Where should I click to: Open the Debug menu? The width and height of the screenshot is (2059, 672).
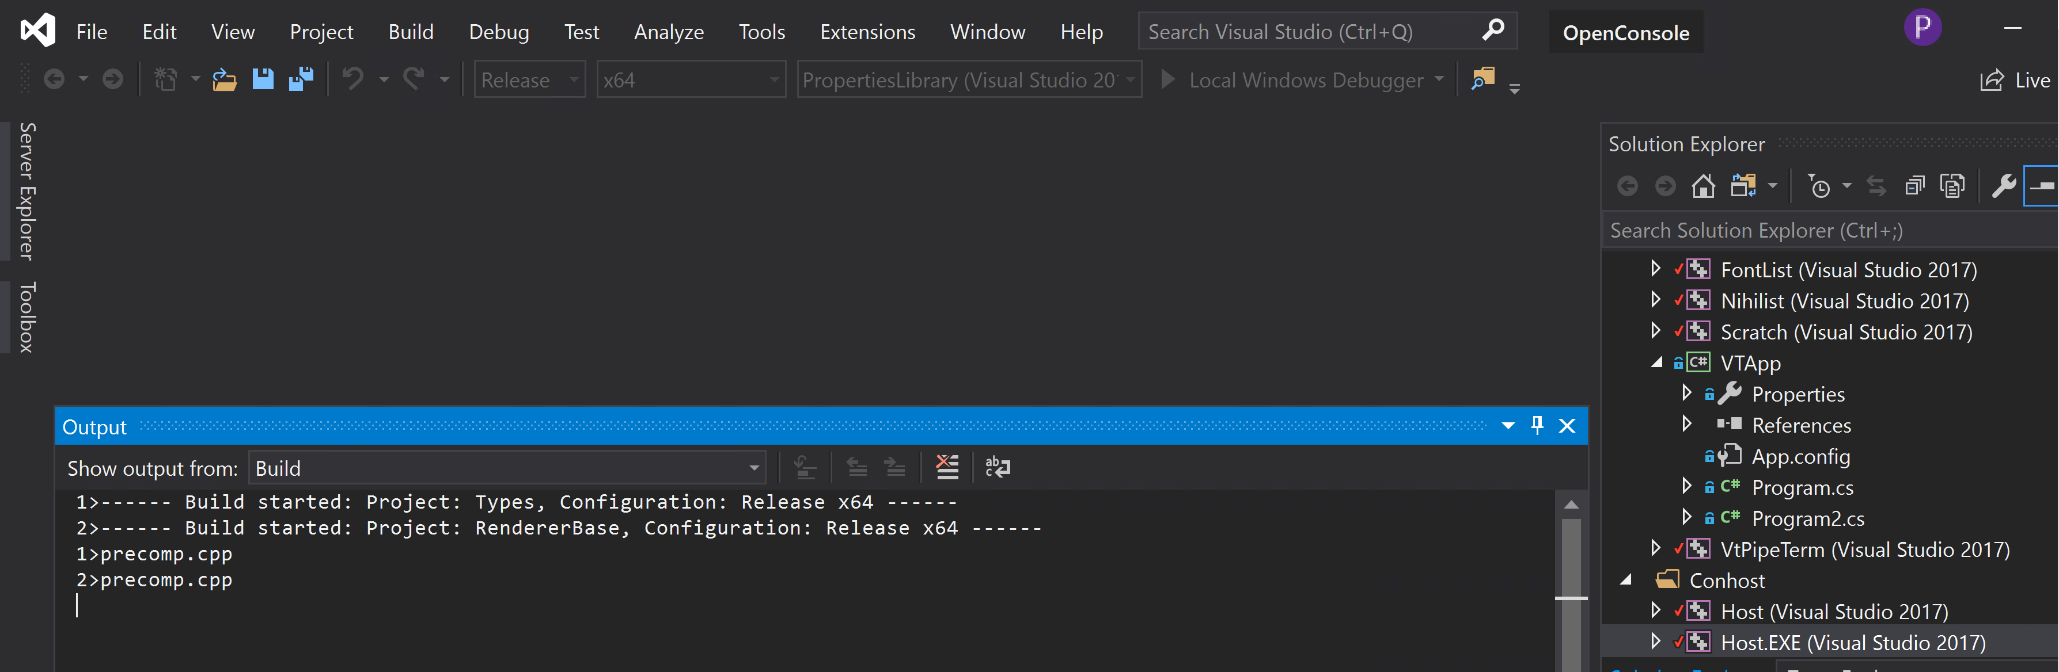(x=499, y=31)
